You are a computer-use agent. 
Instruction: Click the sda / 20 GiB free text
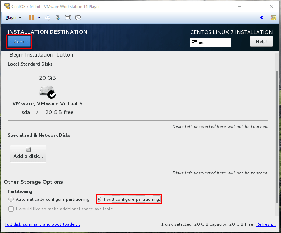point(47,112)
